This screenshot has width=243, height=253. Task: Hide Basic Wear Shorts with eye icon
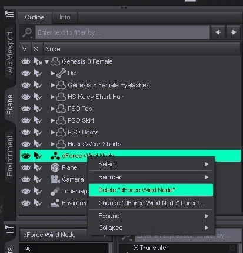click(26, 144)
